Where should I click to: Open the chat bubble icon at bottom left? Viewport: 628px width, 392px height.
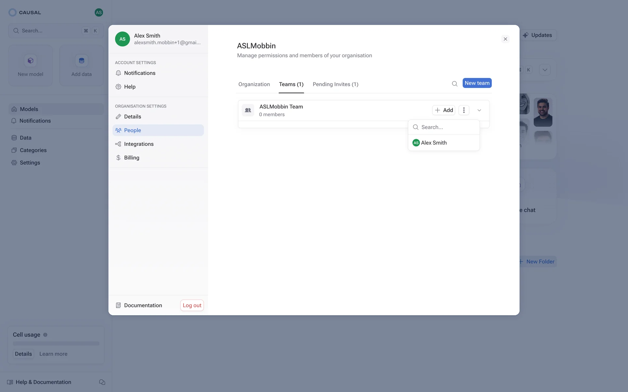(x=102, y=382)
